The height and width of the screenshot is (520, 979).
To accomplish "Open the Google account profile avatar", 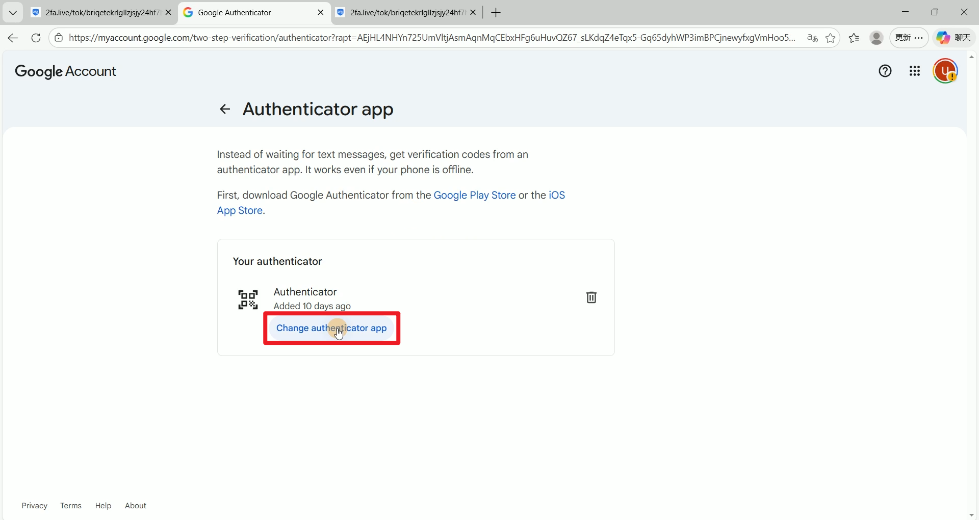I will pyautogui.click(x=945, y=71).
